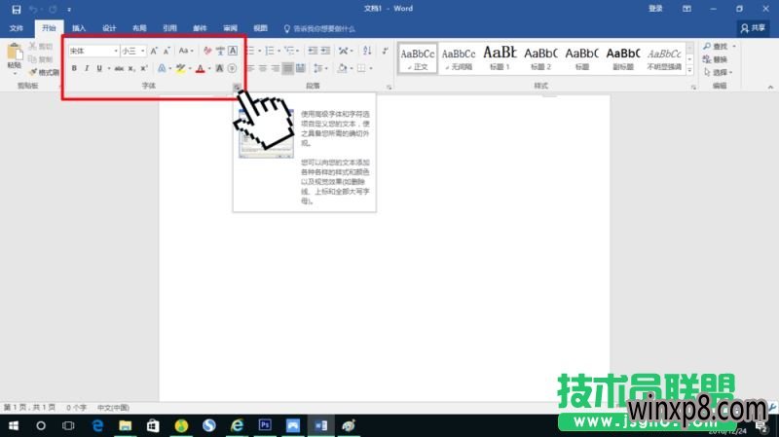
Task: Open the Paste options dropdown arrow
Action: pyautogui.click(x=15, y=74)
